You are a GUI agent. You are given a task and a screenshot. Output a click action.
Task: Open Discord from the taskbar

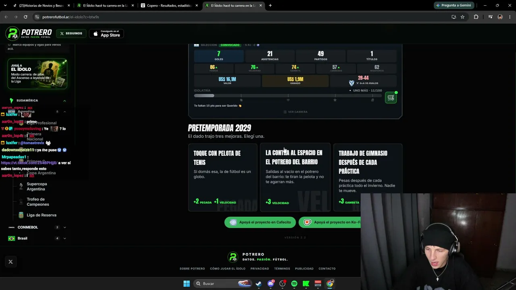click(270, 284)
